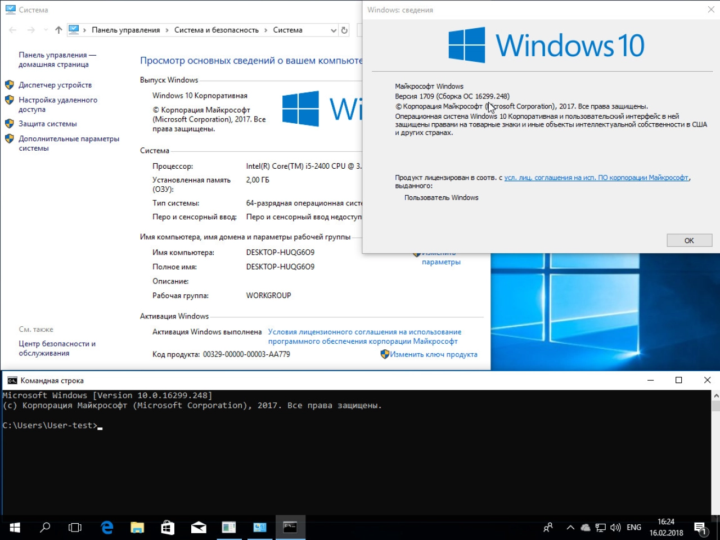This screenshot has width=720, height=540.
Task: Click in the Command Prompt input line
Action: point(100,426)
